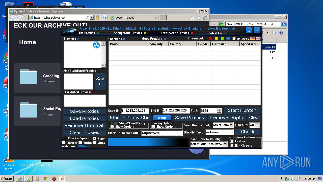Click the Start IP input field
This screenshot has width=323, height=182.
pos(135,111)
